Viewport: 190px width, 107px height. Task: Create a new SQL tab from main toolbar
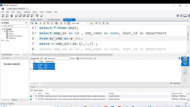point(3,16)
